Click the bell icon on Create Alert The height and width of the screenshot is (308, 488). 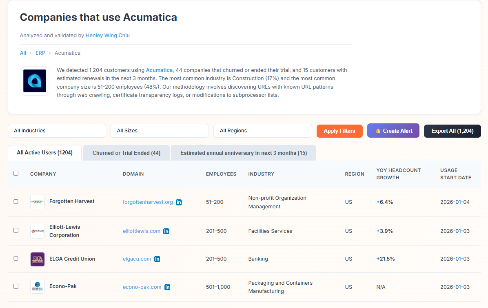379,131
